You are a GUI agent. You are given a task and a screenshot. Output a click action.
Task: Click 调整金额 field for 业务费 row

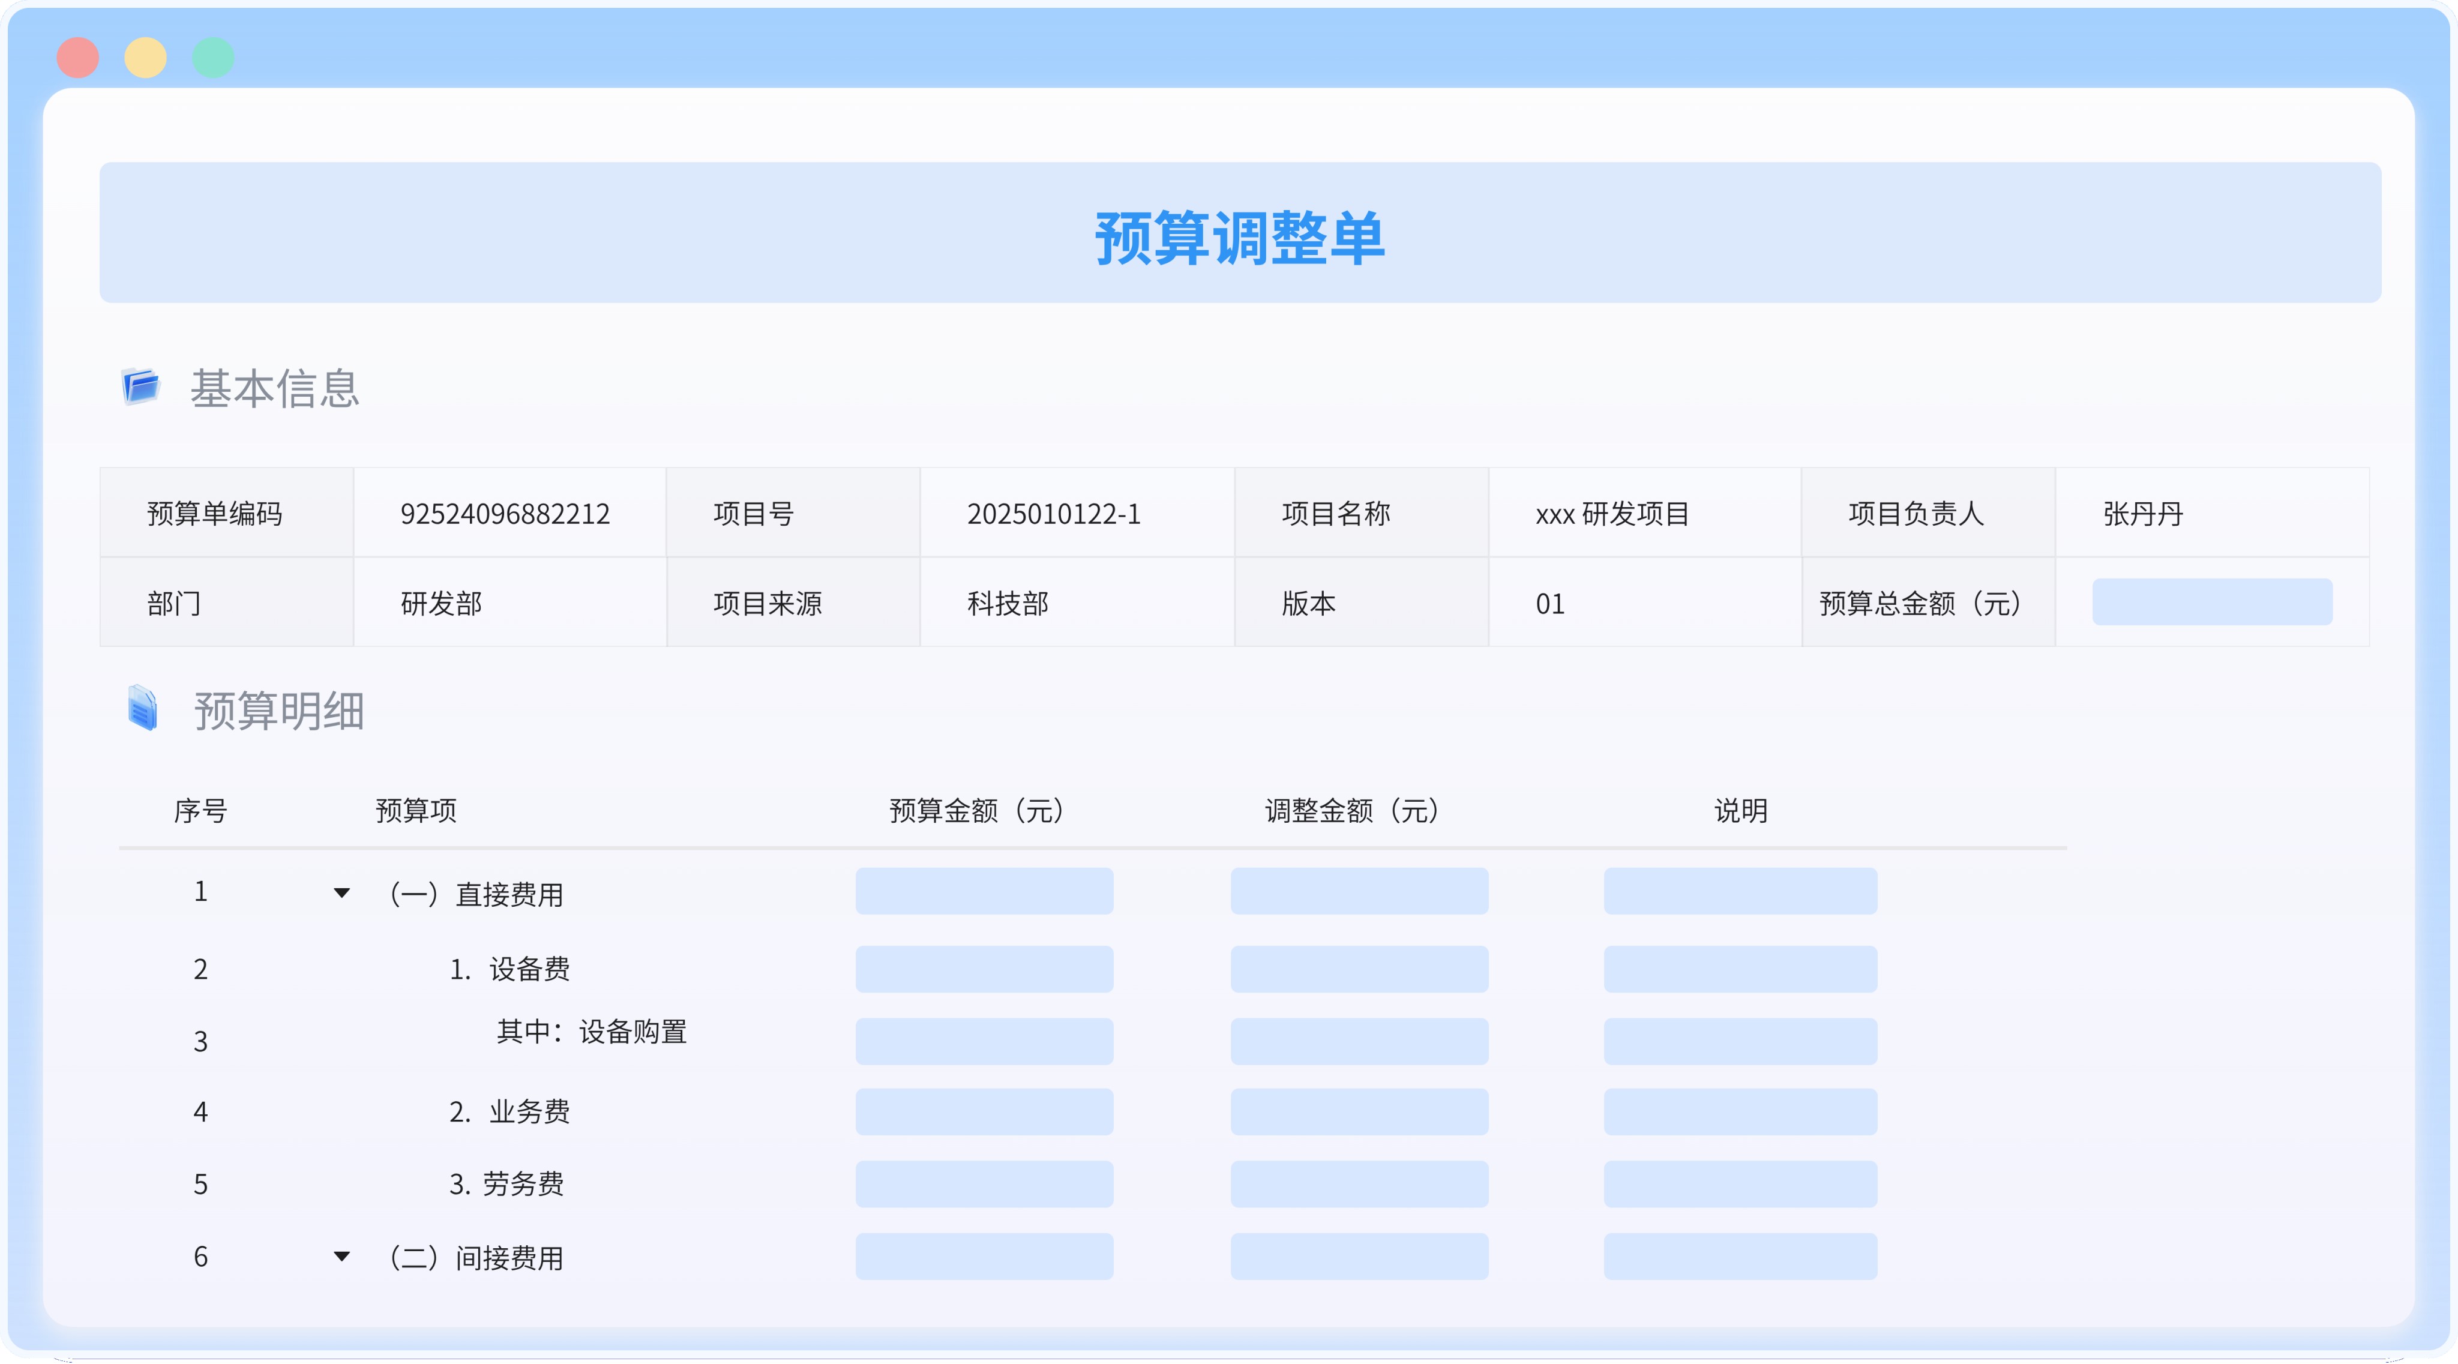click(1359, 1112)
